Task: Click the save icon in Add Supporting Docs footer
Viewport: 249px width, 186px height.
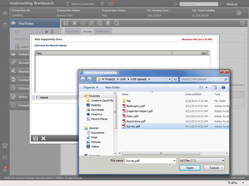Action: [x=35, y=138]
